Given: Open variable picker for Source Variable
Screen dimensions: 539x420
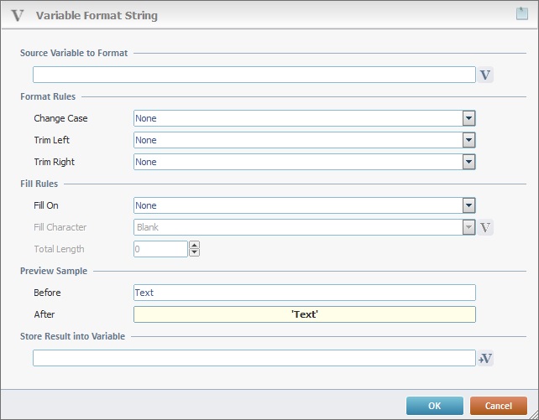Looking at the screenshot, I should (x=485, y=75).
